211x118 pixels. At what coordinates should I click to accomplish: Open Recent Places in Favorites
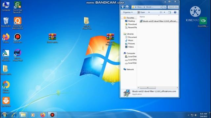coord(131,28)
